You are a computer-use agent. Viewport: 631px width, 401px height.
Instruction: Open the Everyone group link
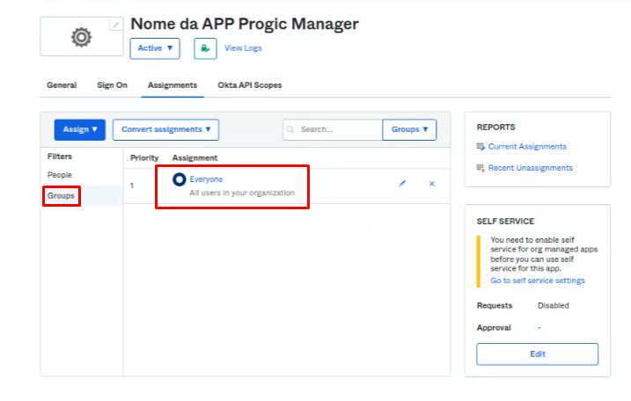tap(206, 179)
